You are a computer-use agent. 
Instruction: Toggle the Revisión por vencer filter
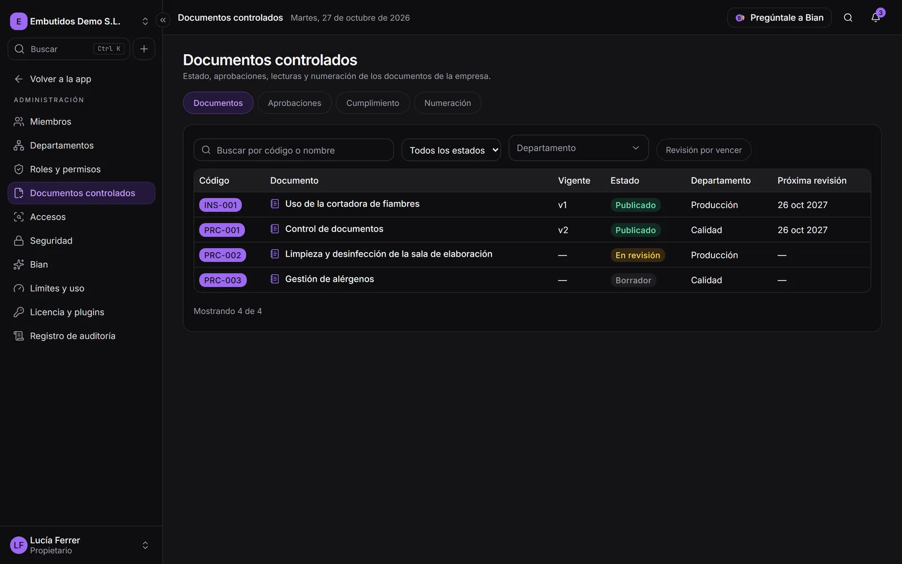click(x=704, y=150)
